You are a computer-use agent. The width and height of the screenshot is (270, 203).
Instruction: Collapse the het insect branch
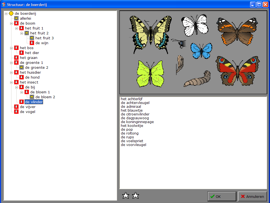click(x=11, y=82)
